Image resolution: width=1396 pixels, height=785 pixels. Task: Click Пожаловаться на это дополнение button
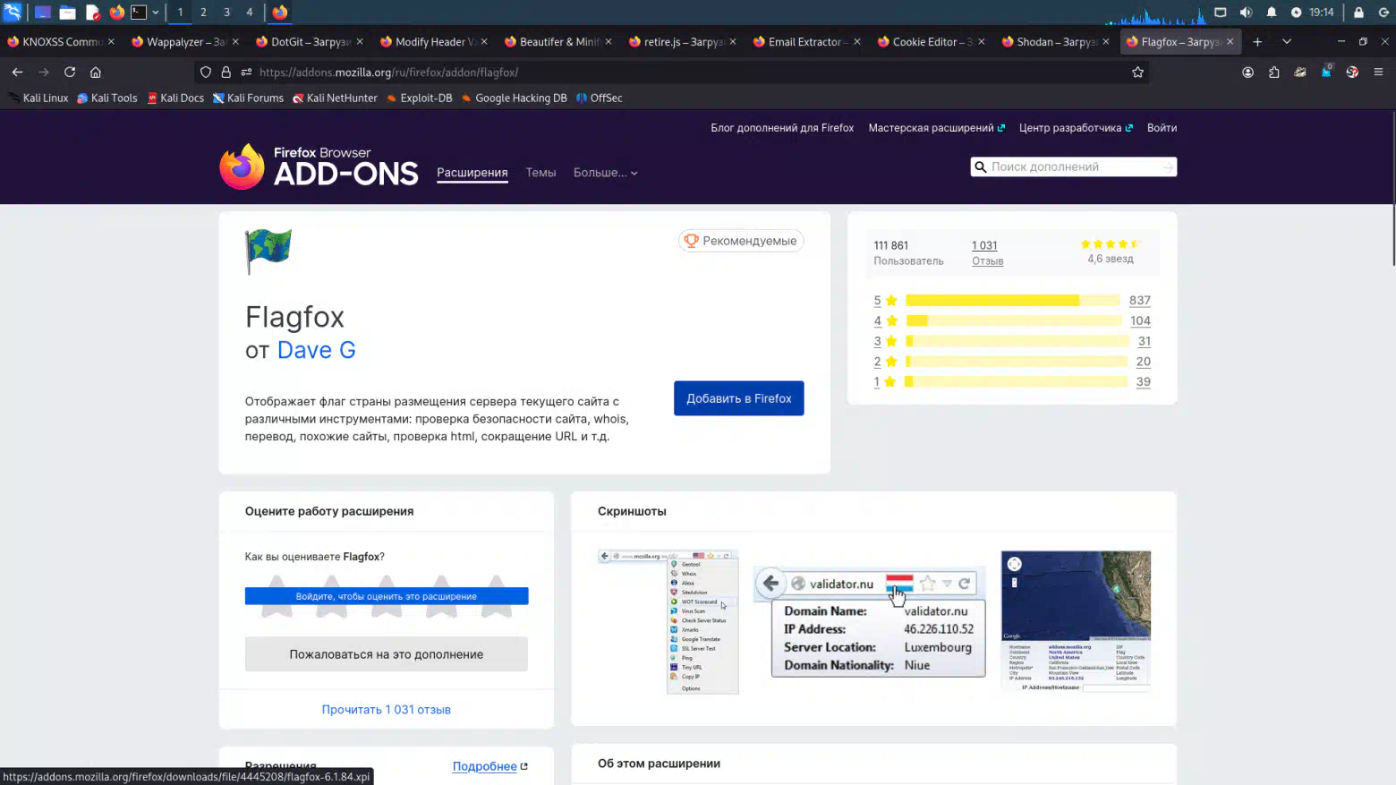tap(387, 654)
